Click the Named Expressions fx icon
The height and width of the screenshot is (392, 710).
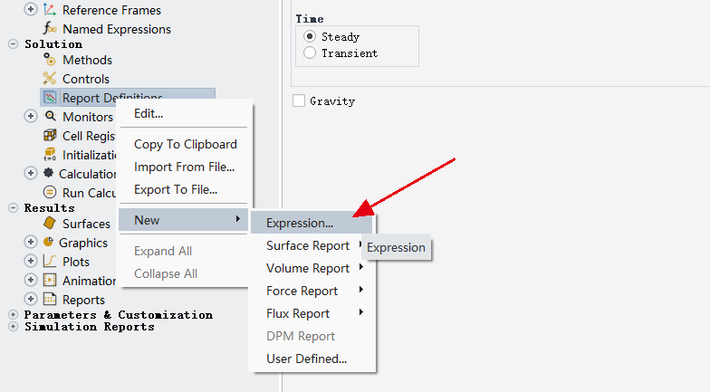[x=50, y=29]
